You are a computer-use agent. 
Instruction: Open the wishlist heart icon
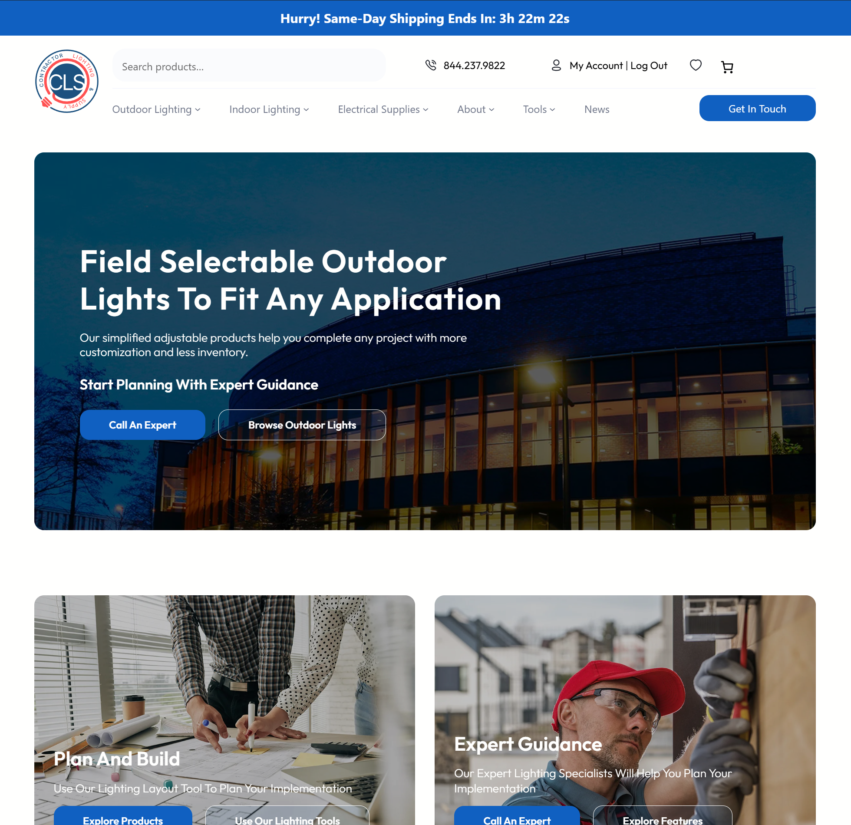tap(696, 65)
